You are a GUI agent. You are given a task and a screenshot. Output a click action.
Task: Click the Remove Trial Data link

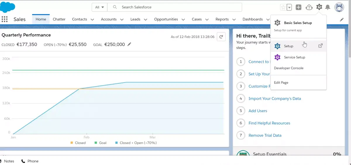point(265,135)
